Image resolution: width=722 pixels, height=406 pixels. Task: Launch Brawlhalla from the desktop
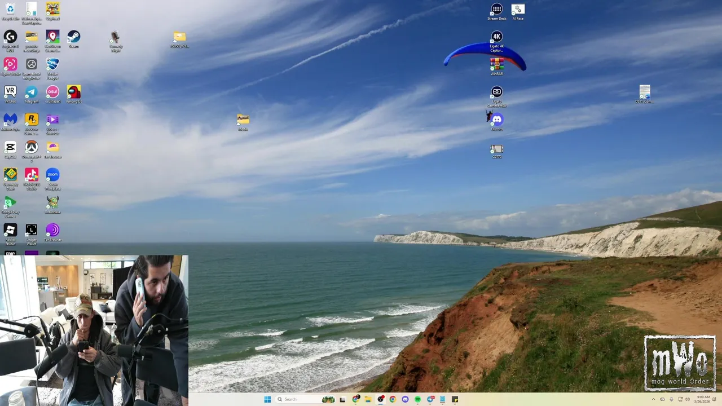coord(52,205)
